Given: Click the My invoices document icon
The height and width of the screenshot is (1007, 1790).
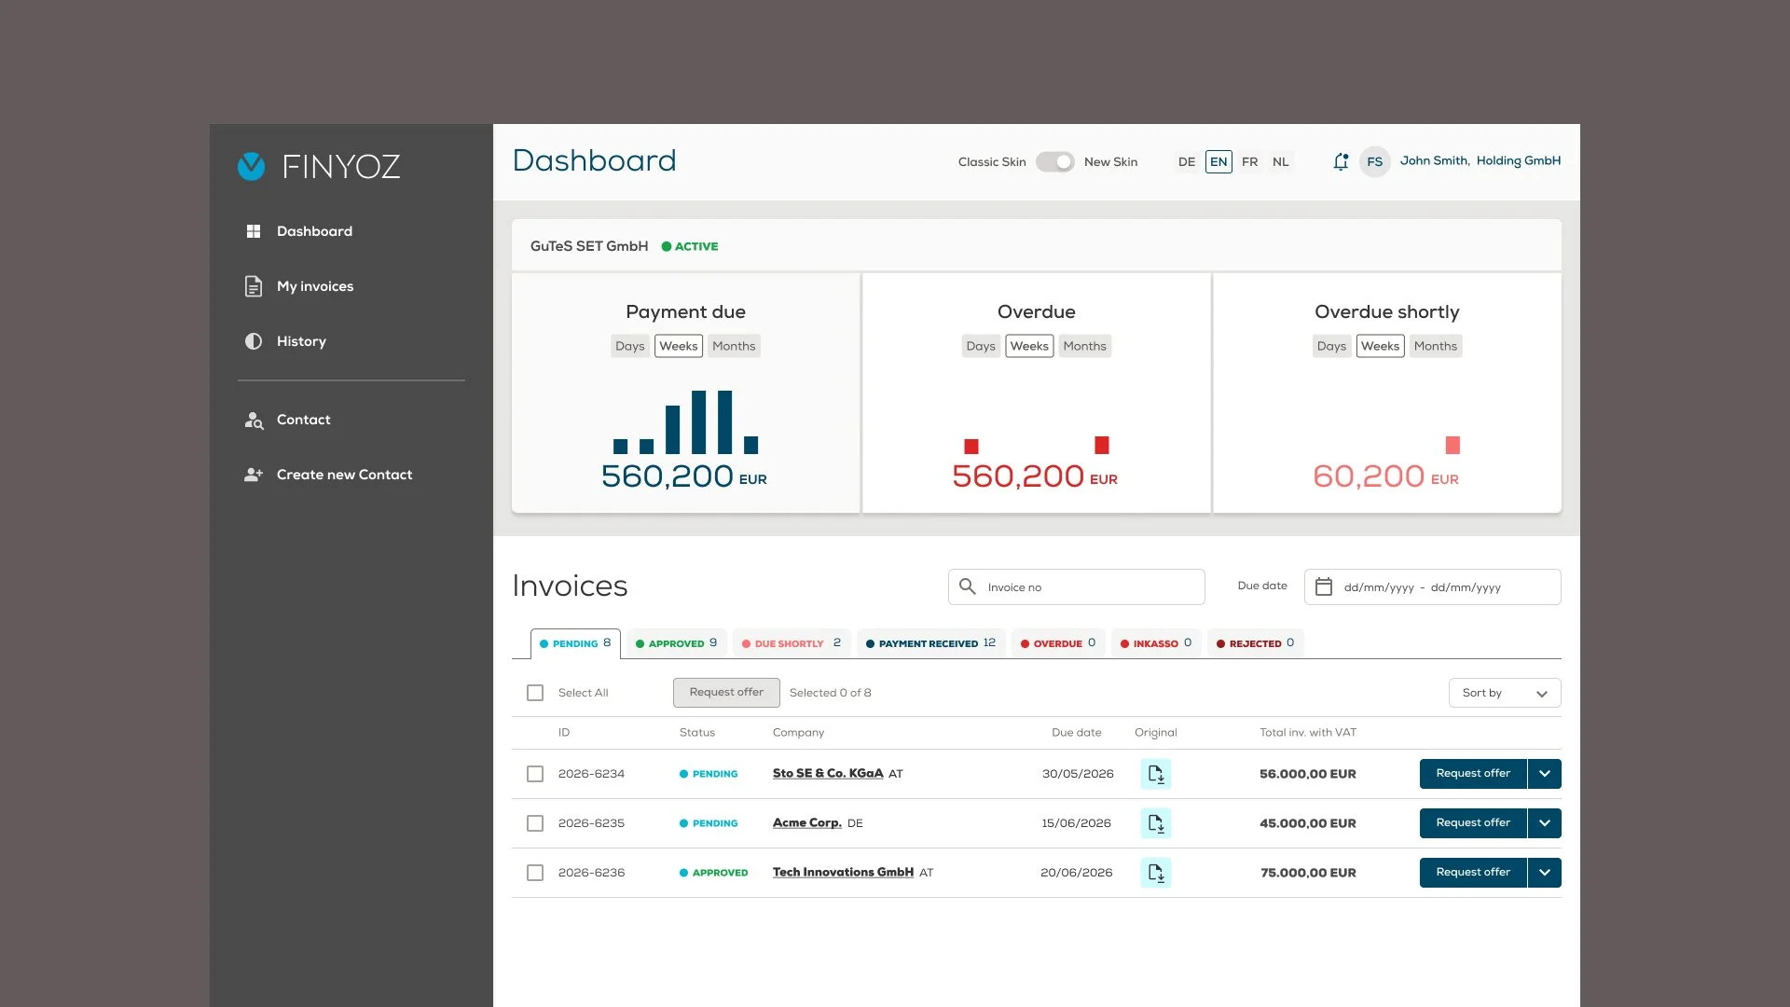Looking at the screenshot, I should [x=253, y=286].
